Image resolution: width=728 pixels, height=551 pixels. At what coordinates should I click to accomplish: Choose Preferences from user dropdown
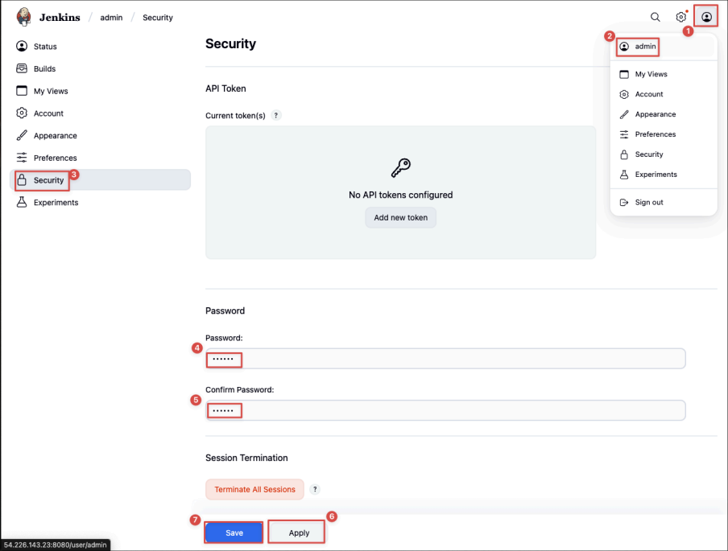coord(664,134)
